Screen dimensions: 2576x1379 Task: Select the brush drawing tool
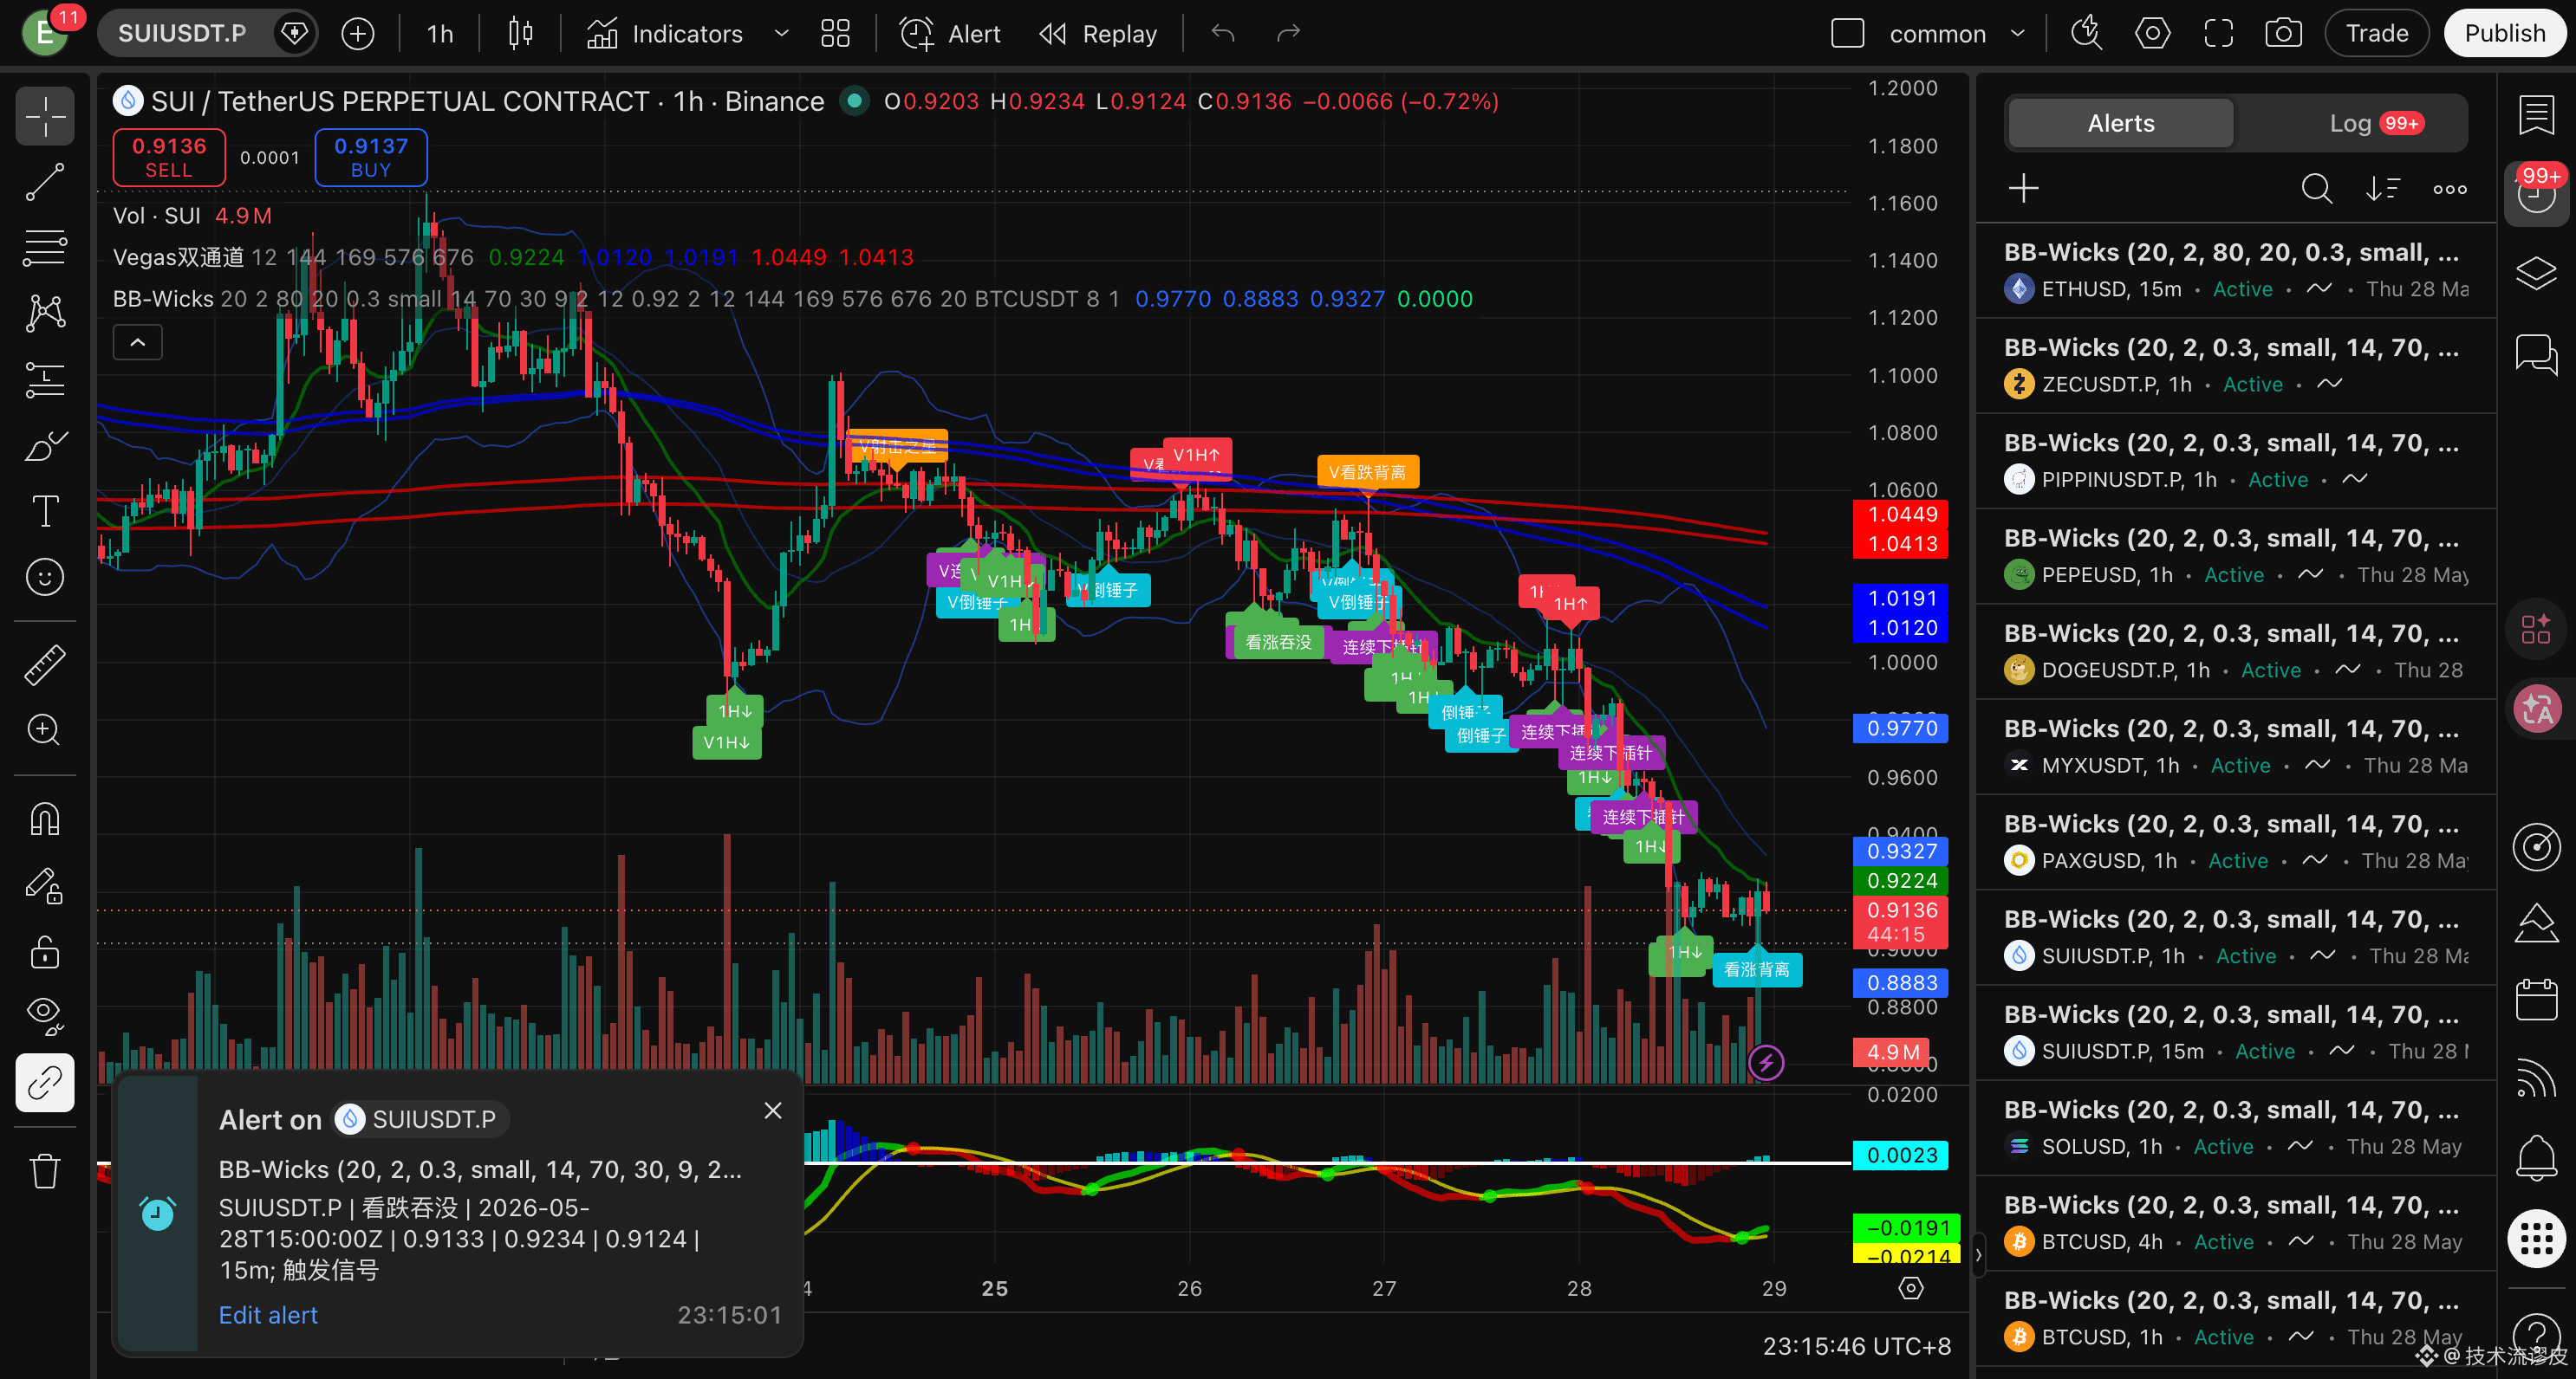(x=45, y=446)
